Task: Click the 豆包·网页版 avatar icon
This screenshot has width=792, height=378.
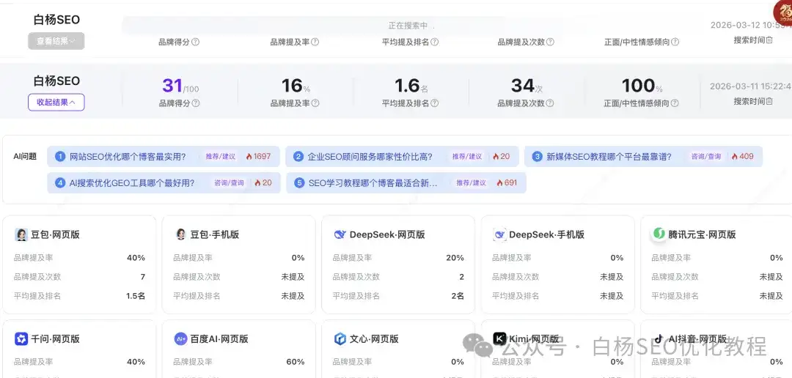Action: (21, 234)
